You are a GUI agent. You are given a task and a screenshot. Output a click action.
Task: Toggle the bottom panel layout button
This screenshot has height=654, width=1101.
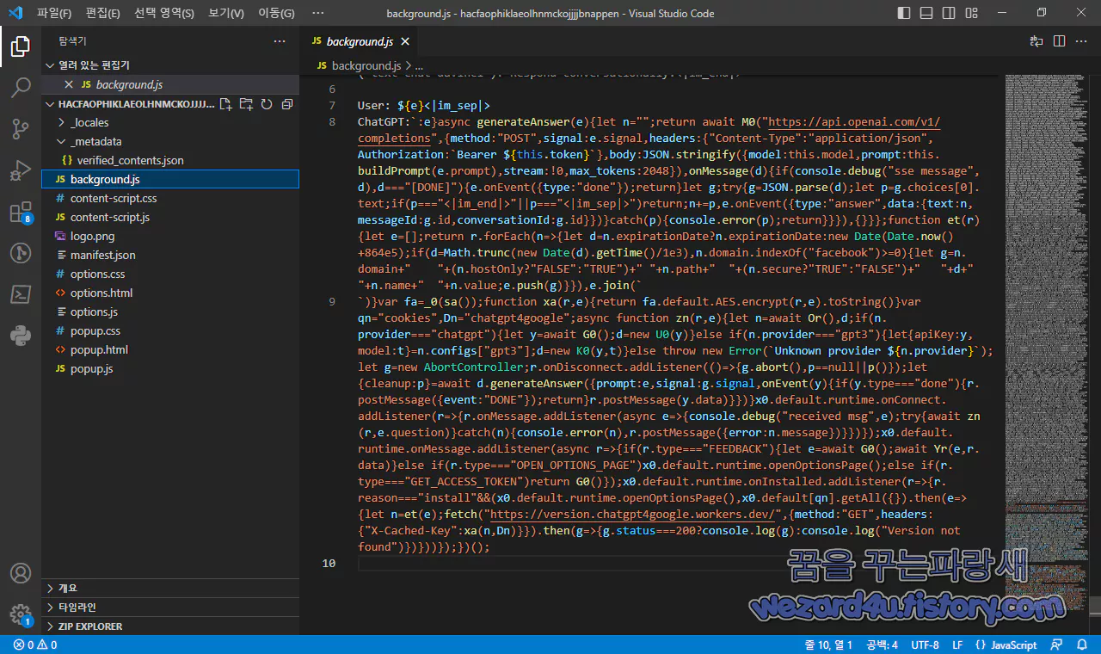click(927, 13)
